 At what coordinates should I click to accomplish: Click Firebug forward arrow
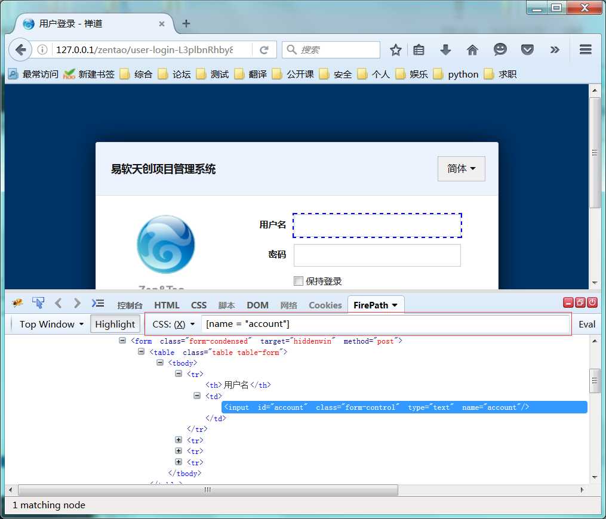77,303
